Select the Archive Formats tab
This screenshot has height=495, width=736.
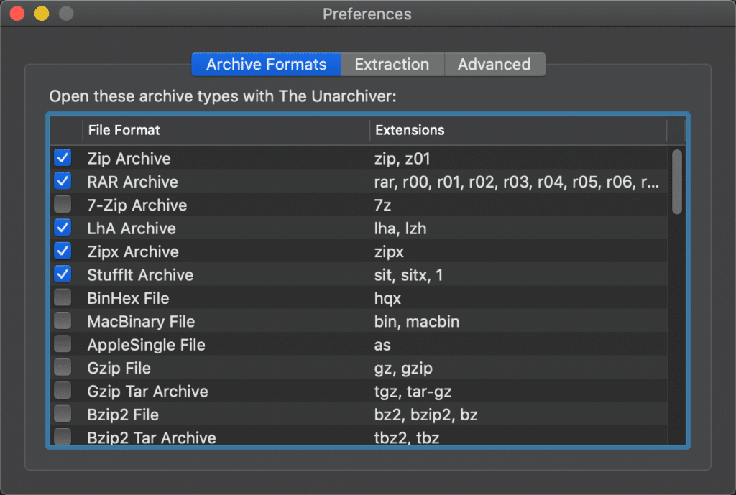click(x=266, y=65)
